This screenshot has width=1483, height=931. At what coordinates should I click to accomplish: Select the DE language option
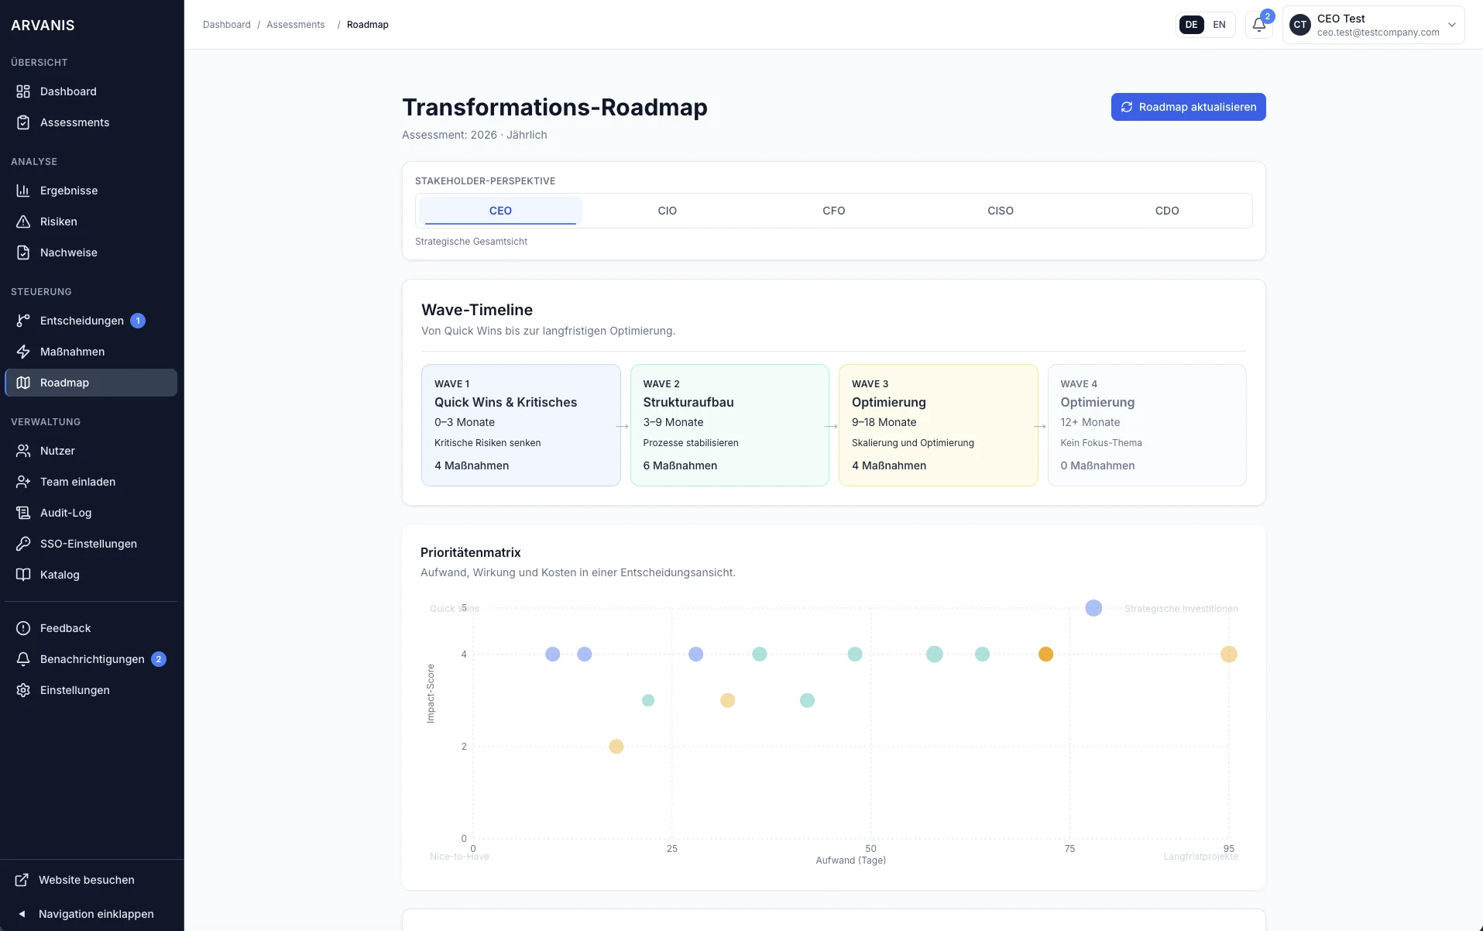pyautogui.click(x=1190, y=24)
